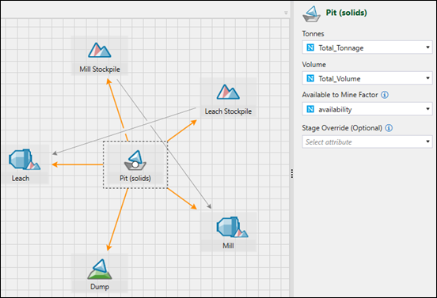
Task: Open the Volume attribute dropdown
Action: pyautogui.click(x=367, y=78)
